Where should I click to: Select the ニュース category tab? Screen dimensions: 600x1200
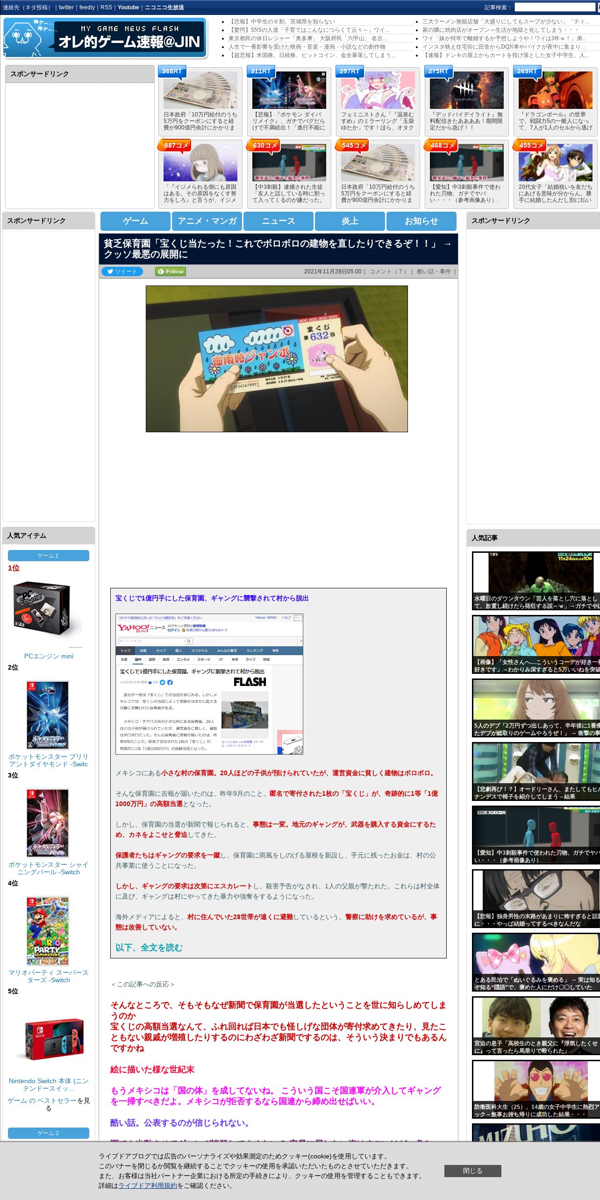pos(279,221)
